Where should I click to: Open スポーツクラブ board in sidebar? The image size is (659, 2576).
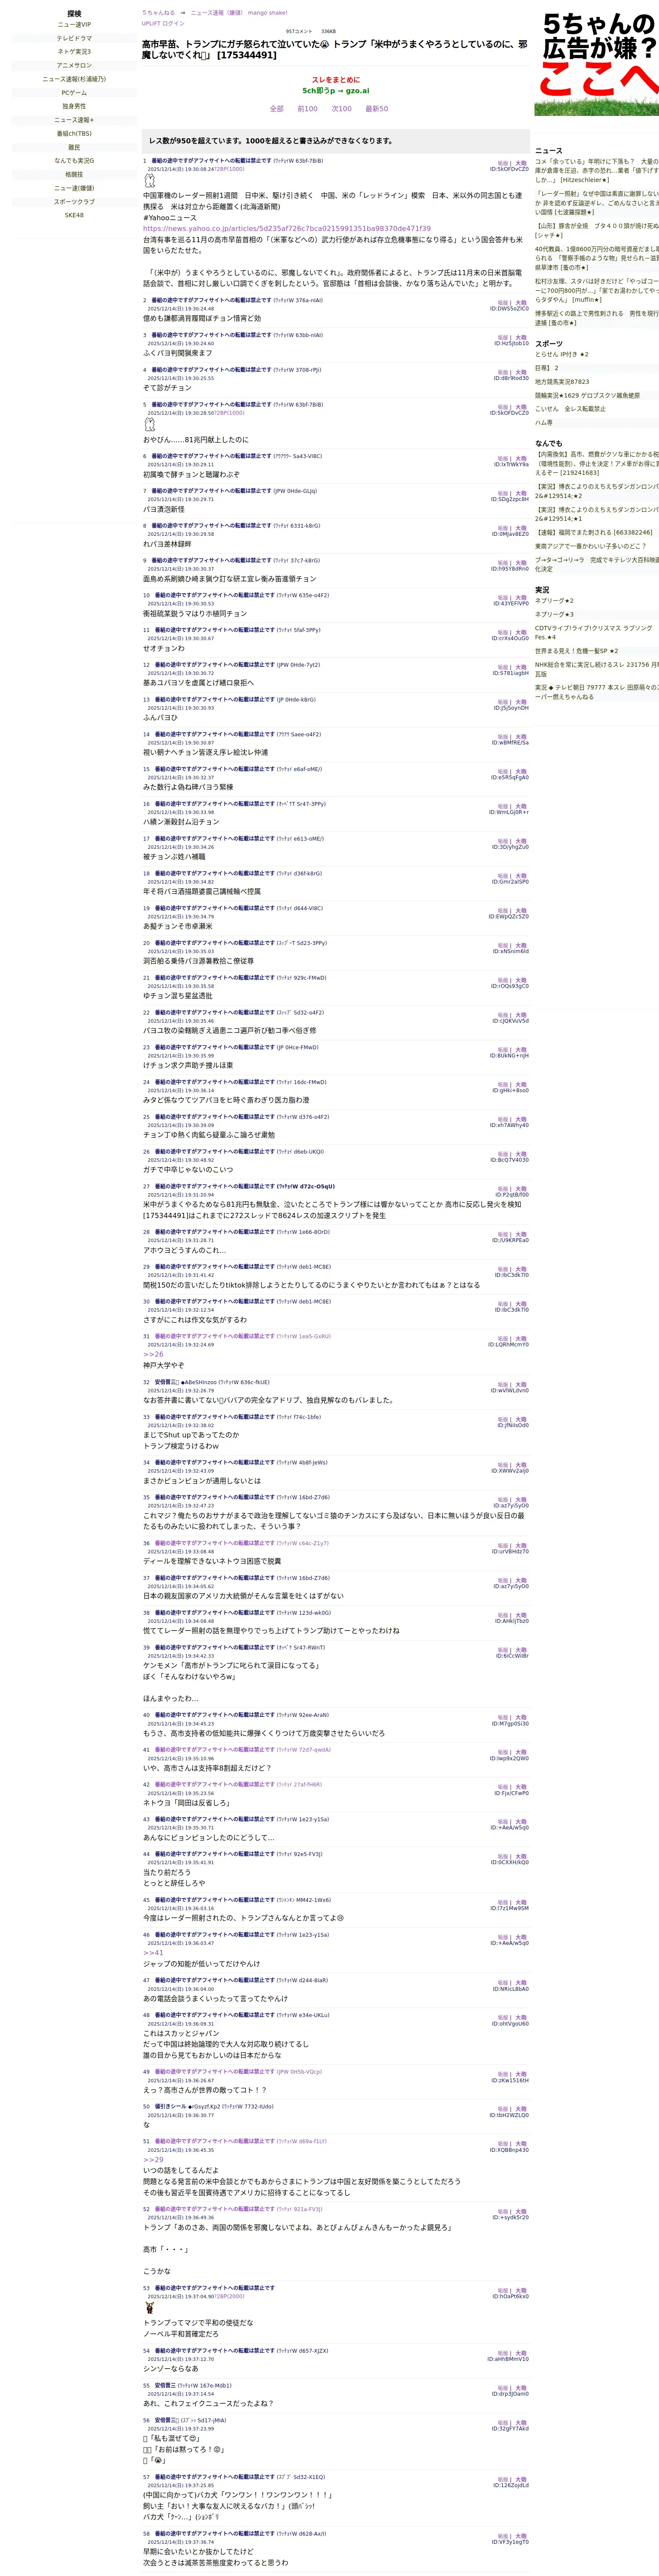point(74,202)
